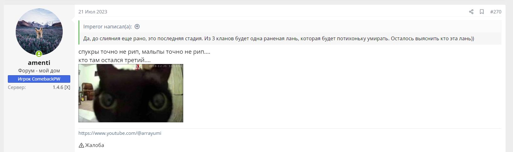Open the attached black cat image
The width and height of the screenshot is (513, 152).
[131, 93]
